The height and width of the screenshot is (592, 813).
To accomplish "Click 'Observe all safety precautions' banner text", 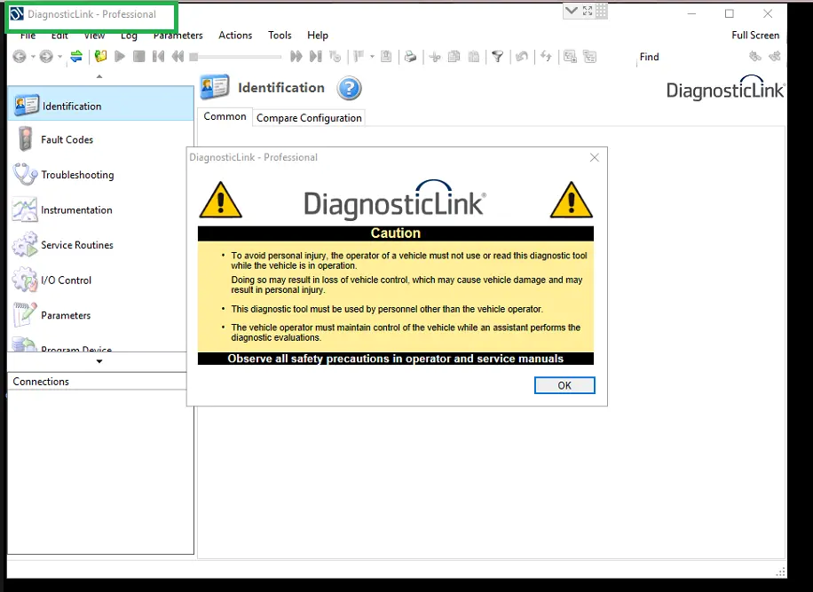I will pos(396,359).
